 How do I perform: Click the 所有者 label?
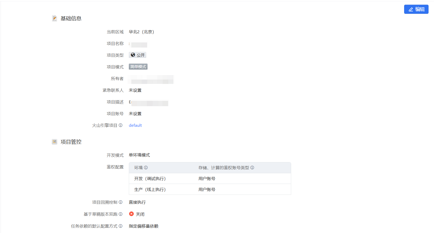coord(117,79)
